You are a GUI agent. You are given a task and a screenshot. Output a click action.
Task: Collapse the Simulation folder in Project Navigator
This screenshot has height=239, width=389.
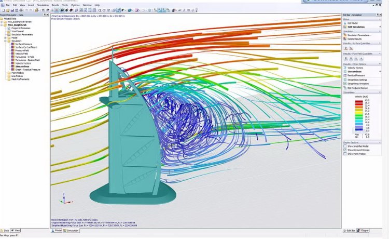coord(5,41)
